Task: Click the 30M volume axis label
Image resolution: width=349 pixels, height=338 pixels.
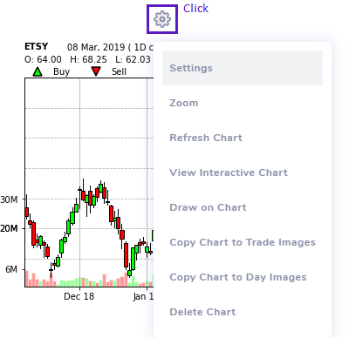Action: point(9,199)
